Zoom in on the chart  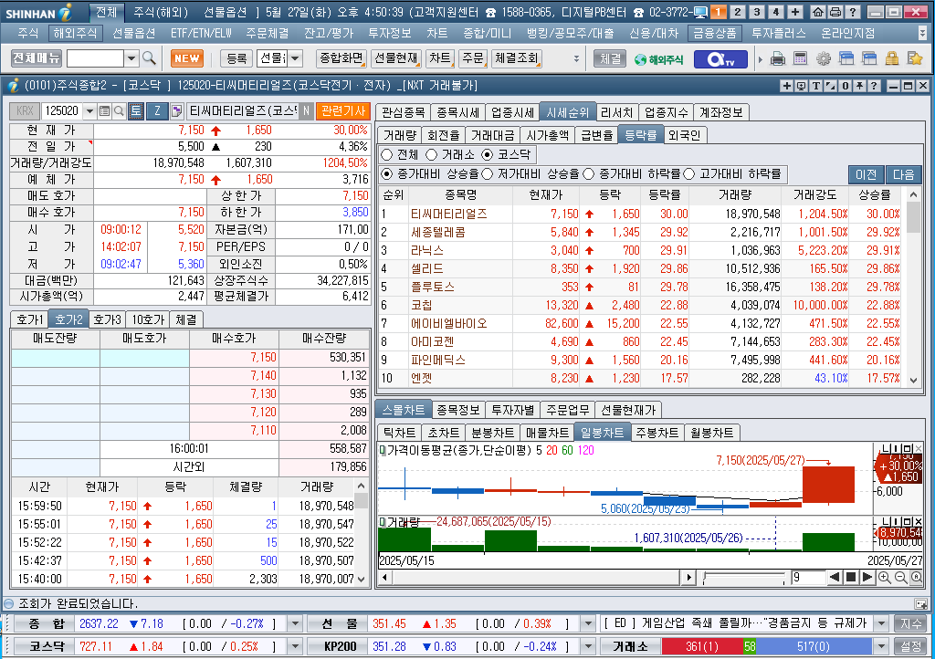(884, 578)
